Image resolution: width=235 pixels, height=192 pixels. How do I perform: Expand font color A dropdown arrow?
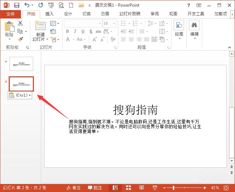click(x=73, y=39)
